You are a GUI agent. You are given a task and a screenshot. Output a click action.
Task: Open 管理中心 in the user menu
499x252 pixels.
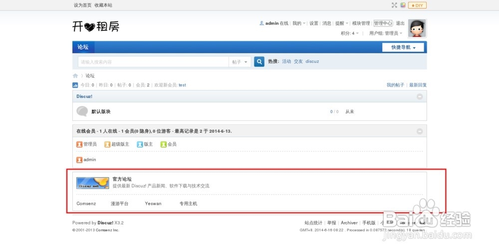(x=383, y=23)
